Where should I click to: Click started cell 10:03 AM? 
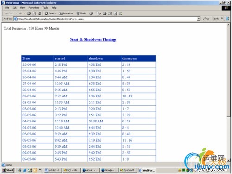[71, 84]
